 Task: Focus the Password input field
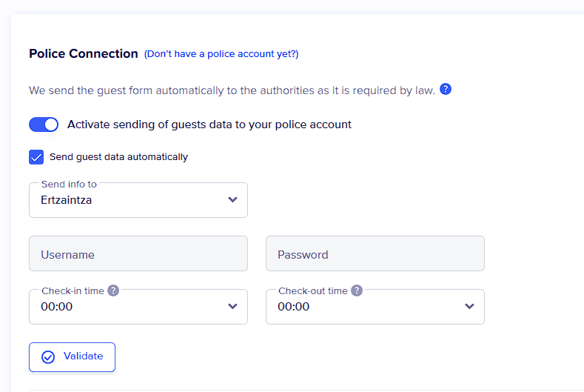[x=375, y=254]
